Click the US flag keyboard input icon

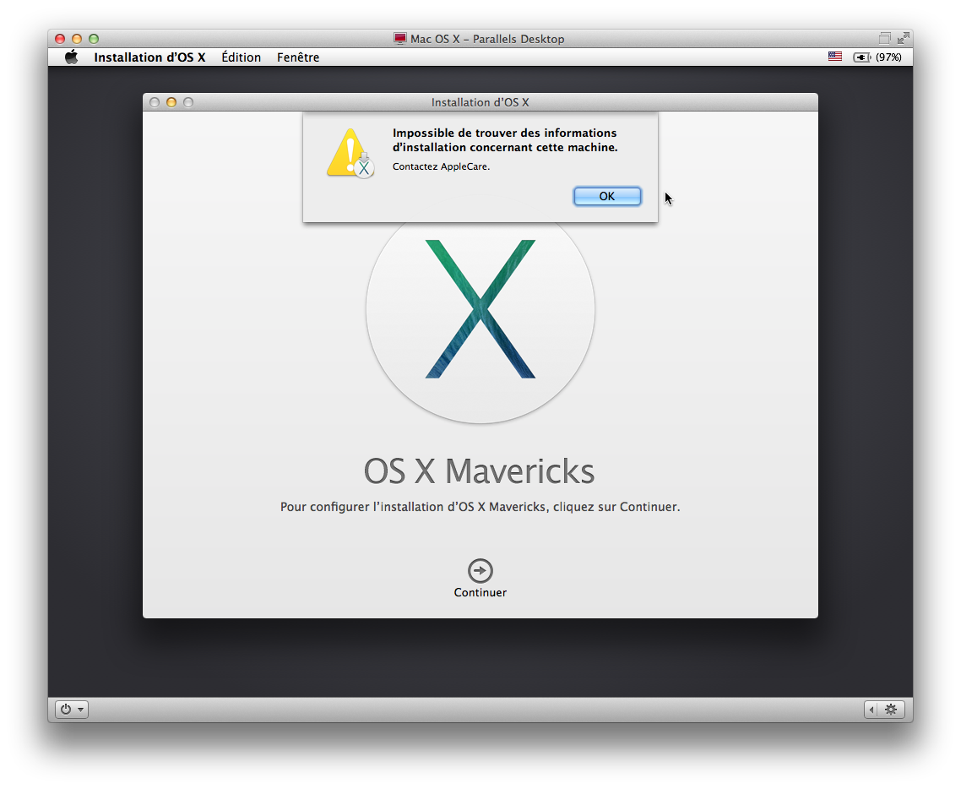pos(835,57)
